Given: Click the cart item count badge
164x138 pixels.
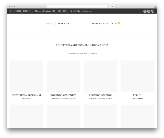Looking at the screenshot, I should coord(119,23).
